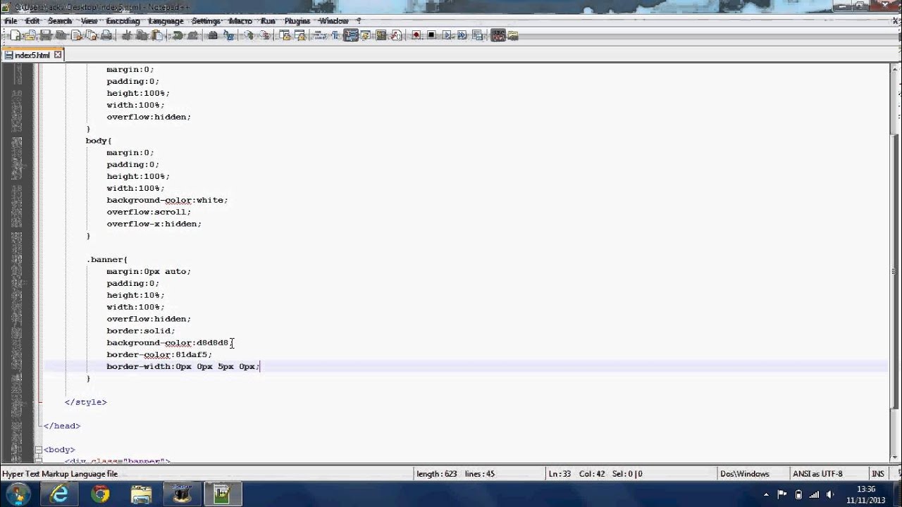Click ANSI as UTF-8 status entry

(x=817, y=474)
